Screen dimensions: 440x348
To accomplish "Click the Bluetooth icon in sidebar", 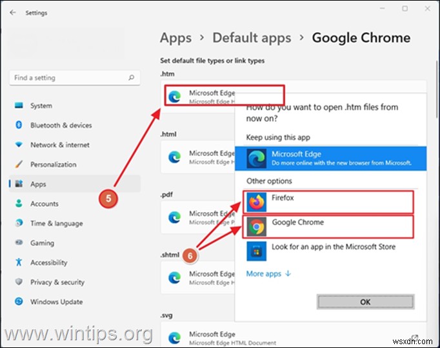I will tap(19, 124).
